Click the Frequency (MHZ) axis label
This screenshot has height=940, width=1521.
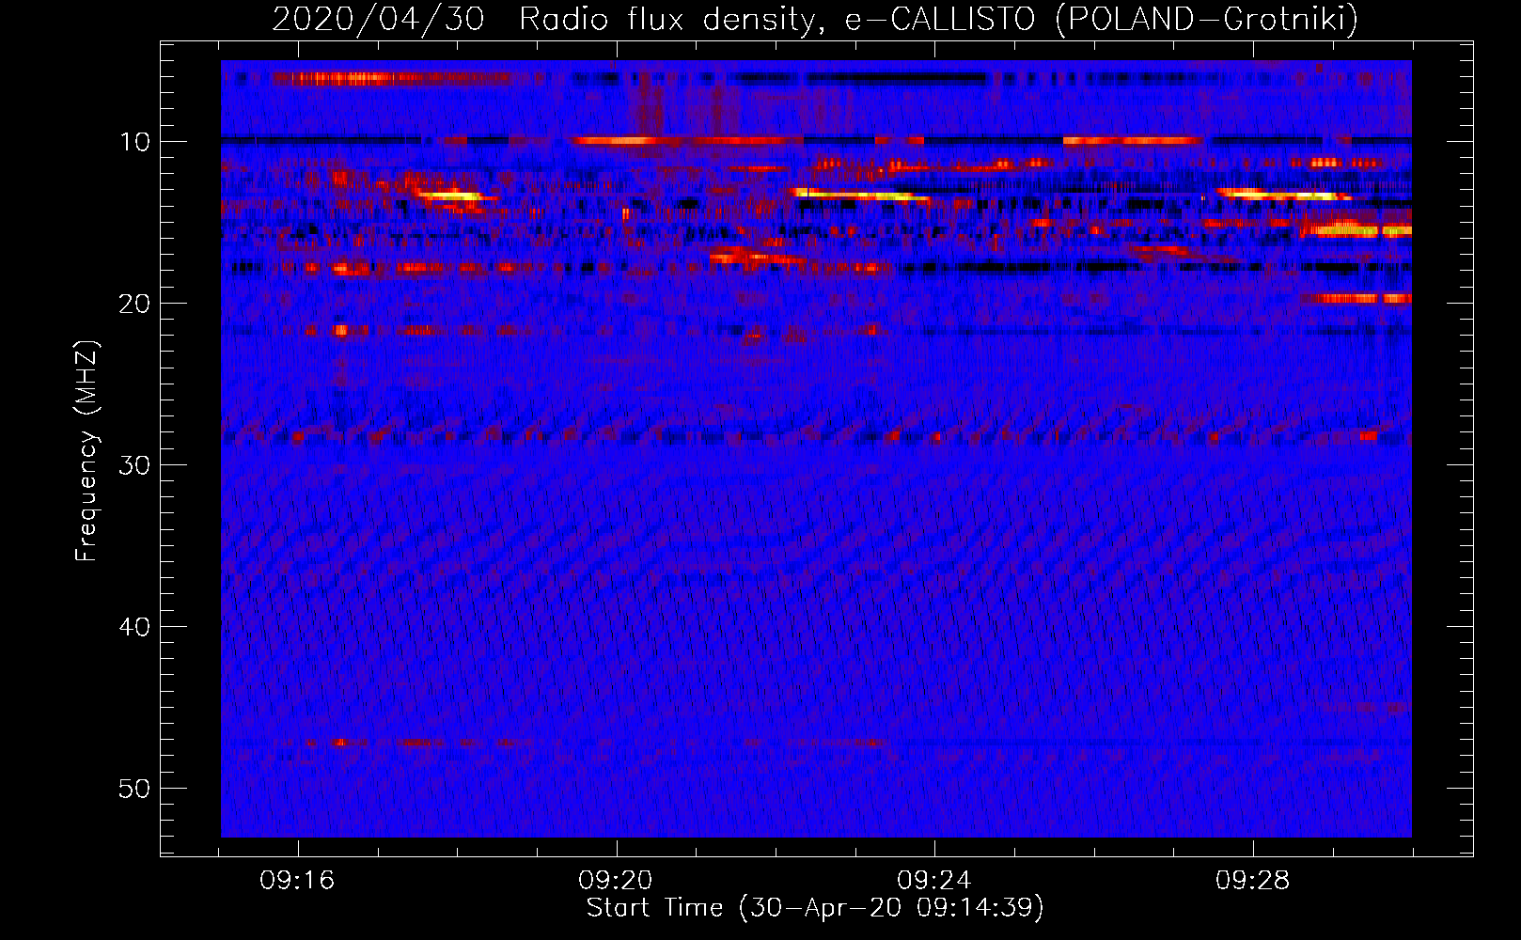click(86, 451)
